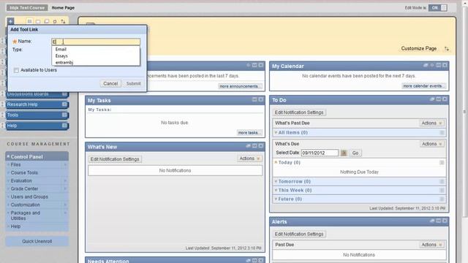Click the reorder page modules arrows icon
Image resolution: width=468 pixels, height=263 pixels.
[x=447, y=49]
